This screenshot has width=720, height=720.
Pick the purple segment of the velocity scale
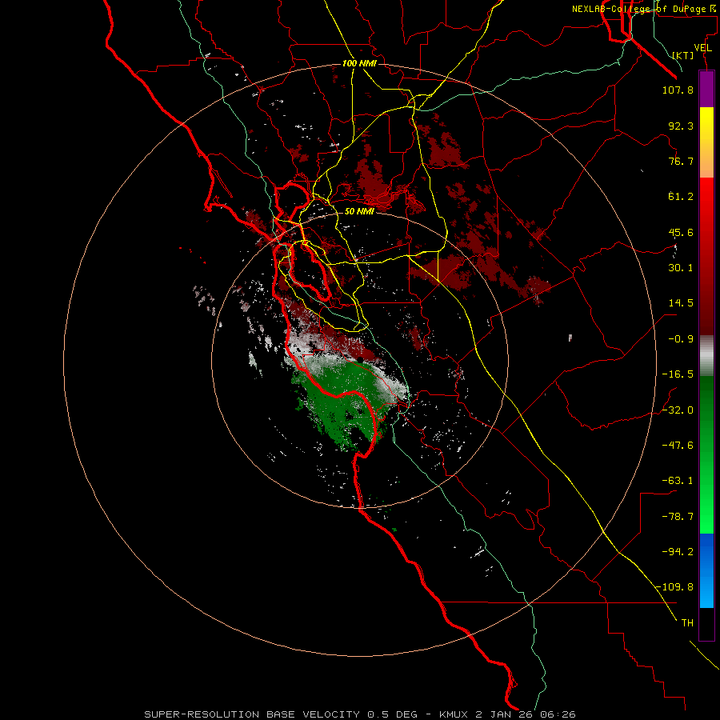pos(706,90)
